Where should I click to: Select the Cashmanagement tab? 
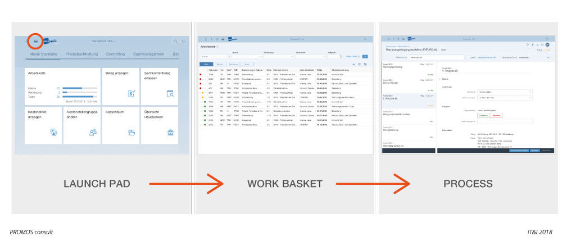tap(149, 54)
